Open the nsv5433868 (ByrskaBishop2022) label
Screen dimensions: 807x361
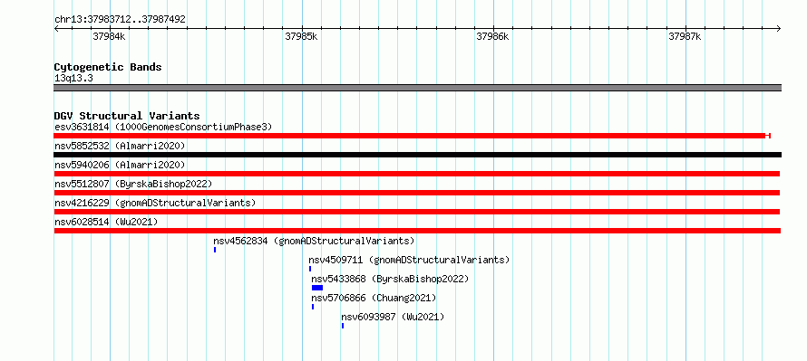[390, 279]
